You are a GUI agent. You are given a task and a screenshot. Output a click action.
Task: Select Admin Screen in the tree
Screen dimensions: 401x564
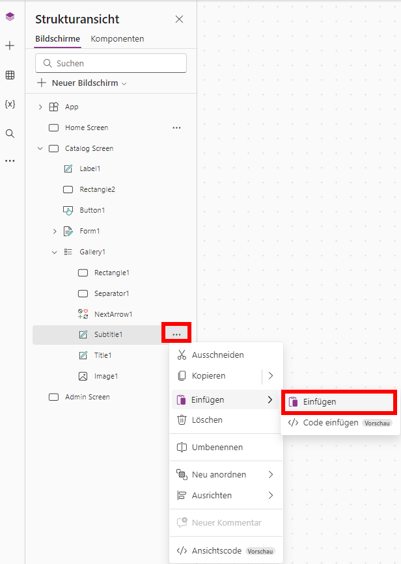coord(87,397)
